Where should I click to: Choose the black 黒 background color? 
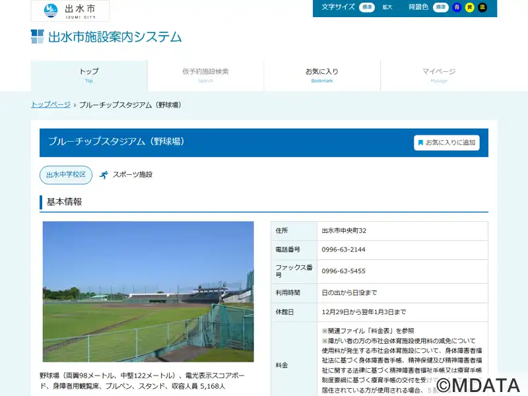tap(482, 7)
